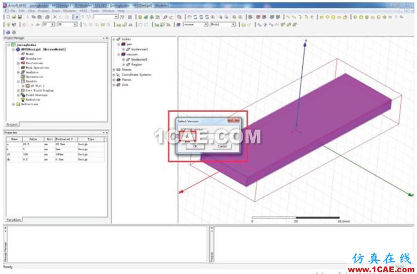The image size is (417, 274).
Task: Click the 100 value cell in Properties table
Action: point(33,154)
